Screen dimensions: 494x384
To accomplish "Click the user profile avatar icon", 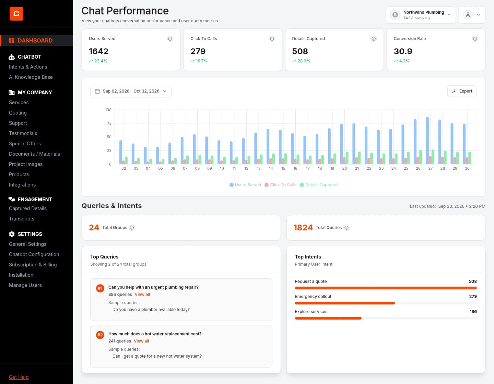I will click(x=468, y=15).
